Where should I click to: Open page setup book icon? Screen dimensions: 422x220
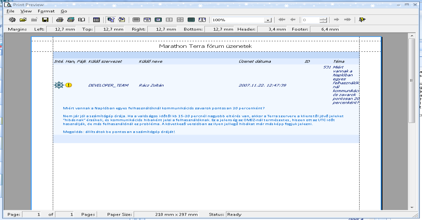click(82, 20)
